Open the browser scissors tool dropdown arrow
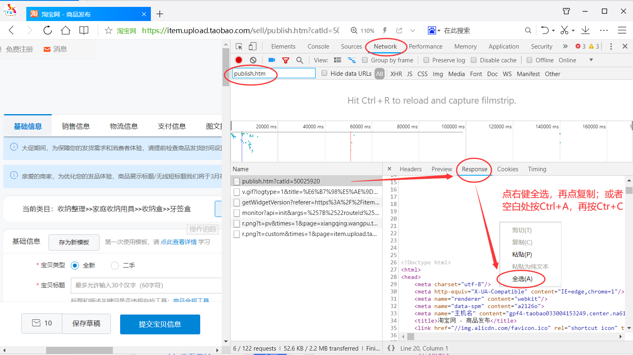Screen dimensions: 633x355 (573, 31)
